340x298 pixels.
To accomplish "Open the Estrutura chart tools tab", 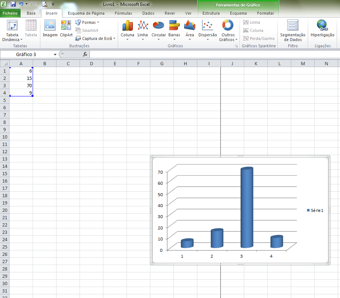I will tap(211, 13).
